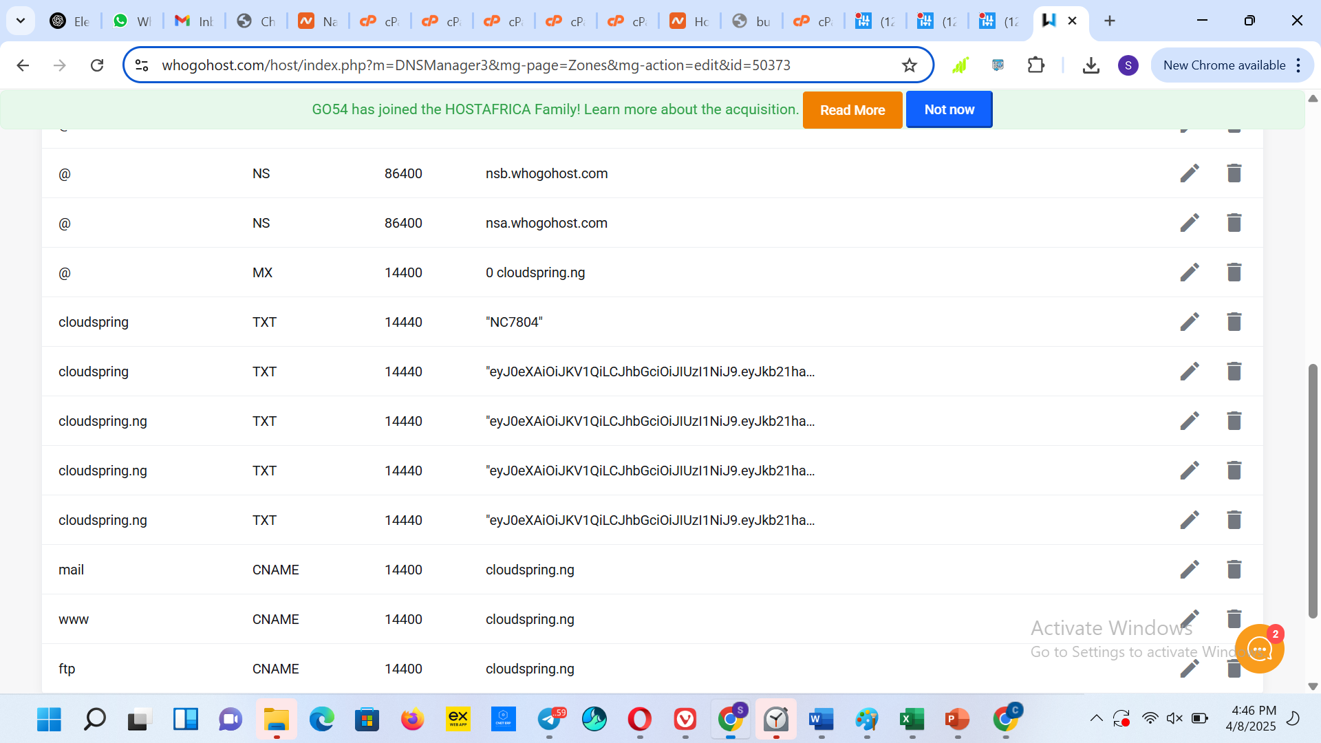Switch to the Ele tab
This screenshot has height=743, width=1321.
[x=70, y=21]
